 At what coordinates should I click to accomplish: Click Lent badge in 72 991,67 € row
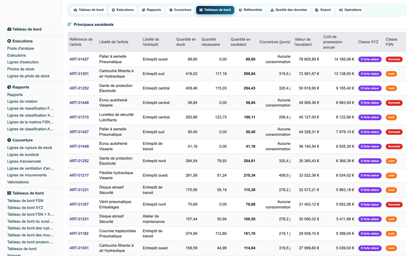[x=391, y=74]
